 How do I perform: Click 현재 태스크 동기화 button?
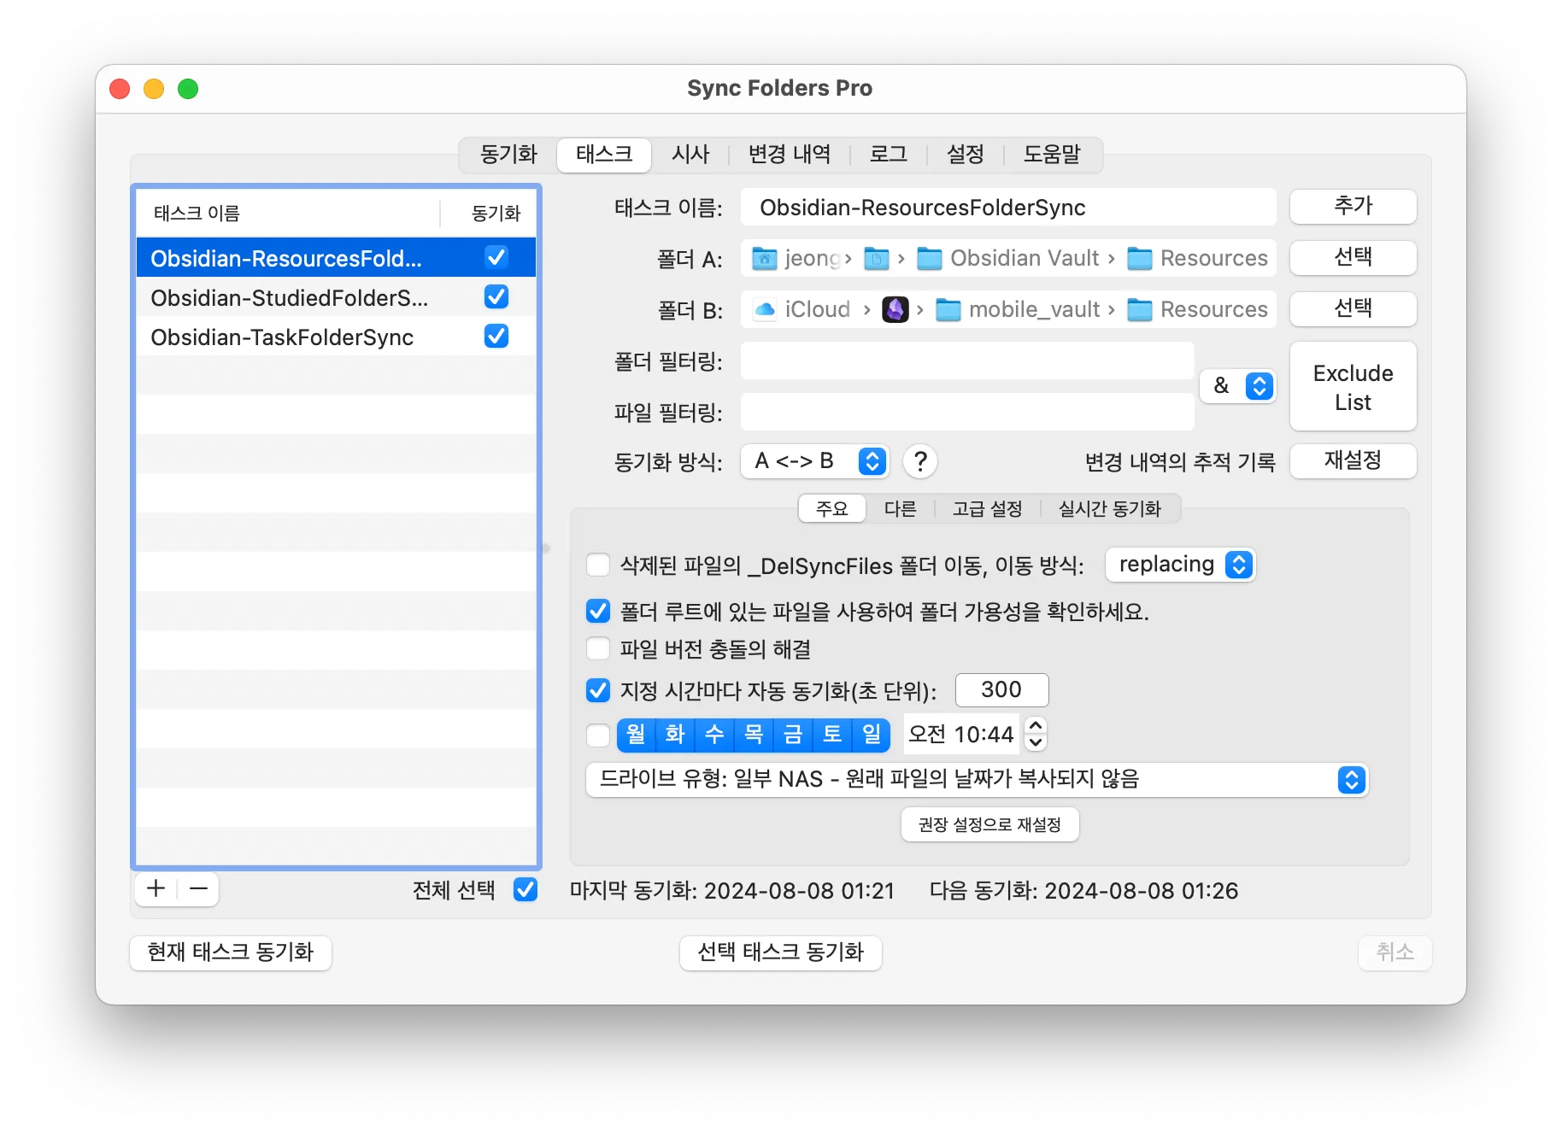231,952
